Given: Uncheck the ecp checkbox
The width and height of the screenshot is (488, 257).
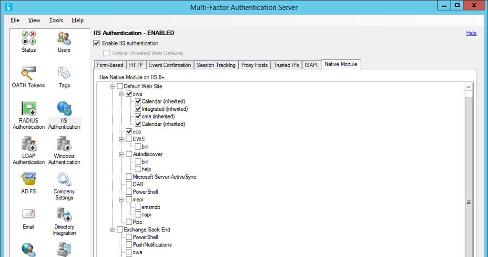Looking at the screenshot, I should tap(129, 132).
